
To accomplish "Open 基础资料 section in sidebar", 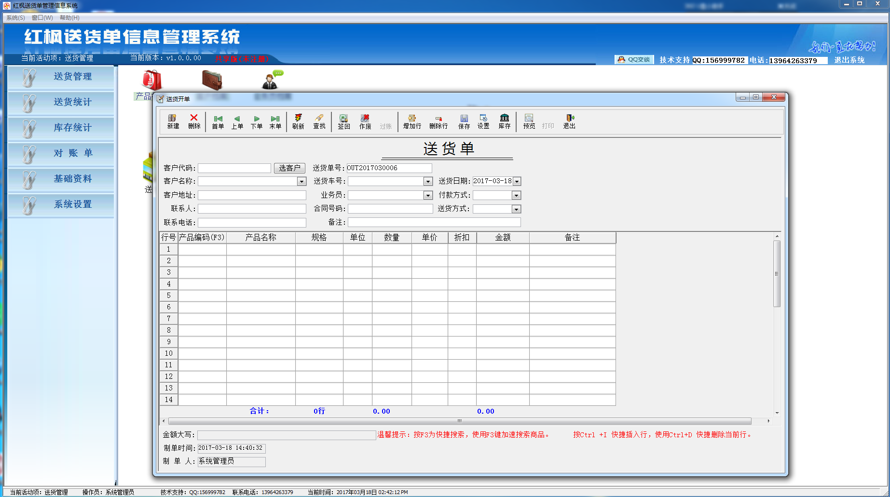I will [61, 179].
